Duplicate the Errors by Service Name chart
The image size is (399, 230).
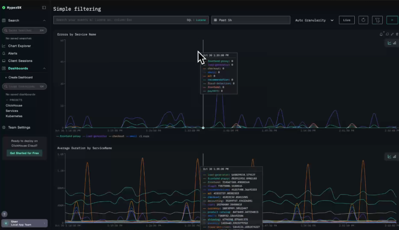(x=387, y=34)
